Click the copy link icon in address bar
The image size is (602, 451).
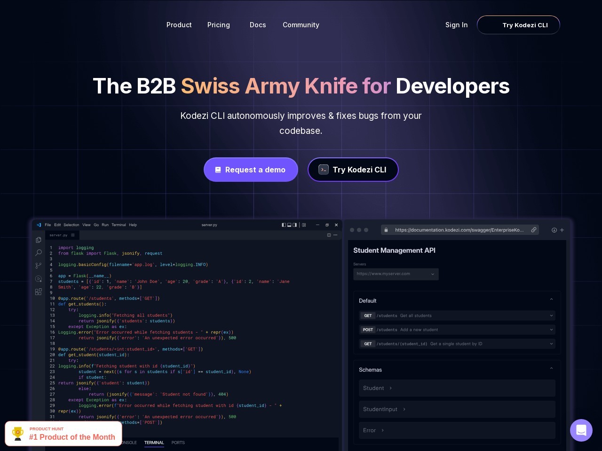pyautogui.click(x=534, y=230)
